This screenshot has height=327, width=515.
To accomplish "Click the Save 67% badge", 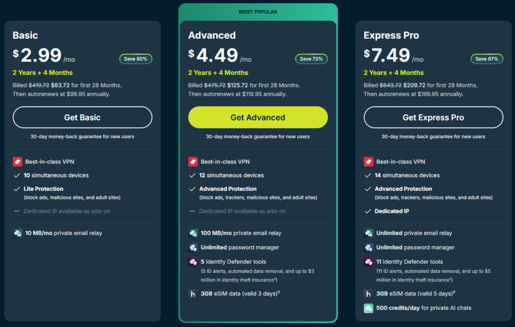I will tap(487, 59).
